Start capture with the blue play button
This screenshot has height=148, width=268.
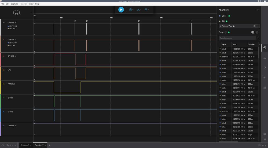(x=121, y=10)
